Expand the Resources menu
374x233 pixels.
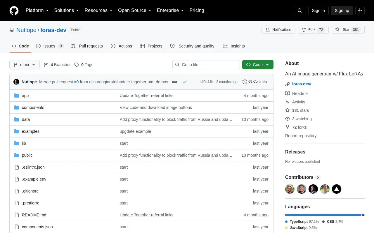click(x=98, y=10)
